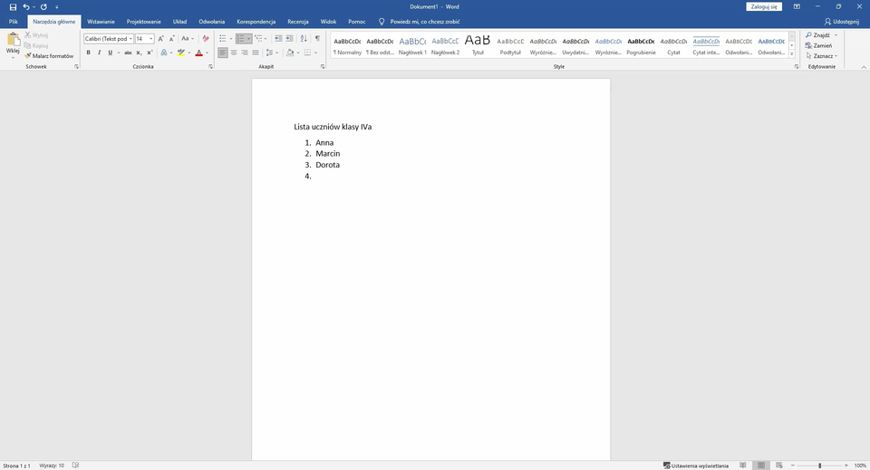Click the Malarz formatów format painter

pyautogui.click(x=49, y=56)
